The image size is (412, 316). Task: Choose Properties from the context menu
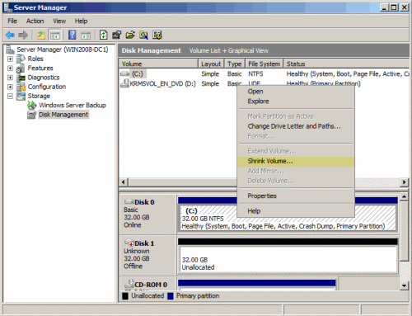coord(296,196)
